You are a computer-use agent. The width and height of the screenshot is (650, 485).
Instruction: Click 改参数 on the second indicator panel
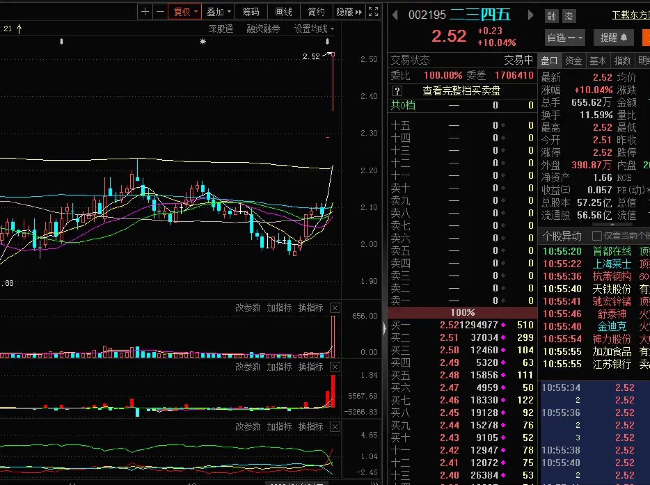coord(248,367)
